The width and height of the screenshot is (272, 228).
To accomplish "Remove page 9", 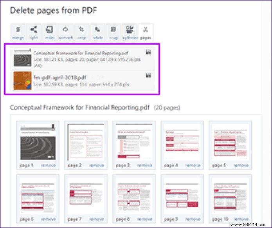I will tap(193, 219).
